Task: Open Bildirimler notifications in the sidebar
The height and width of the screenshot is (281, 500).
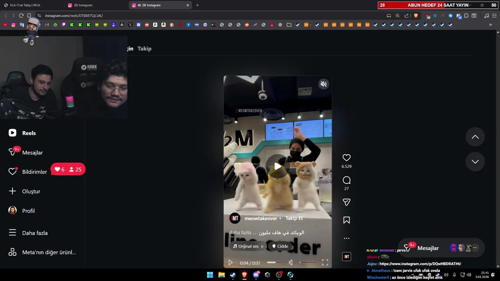Action: (28, 172)
